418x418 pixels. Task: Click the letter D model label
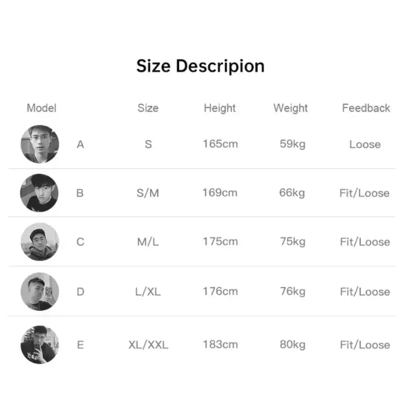pos(80,292)
